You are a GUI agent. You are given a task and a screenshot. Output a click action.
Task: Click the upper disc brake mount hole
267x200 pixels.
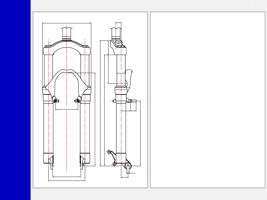109,152
